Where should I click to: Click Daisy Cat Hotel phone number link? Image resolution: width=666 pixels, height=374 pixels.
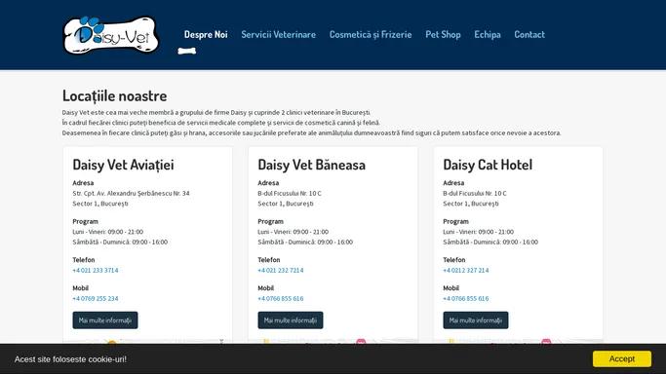tap(465, 270)
